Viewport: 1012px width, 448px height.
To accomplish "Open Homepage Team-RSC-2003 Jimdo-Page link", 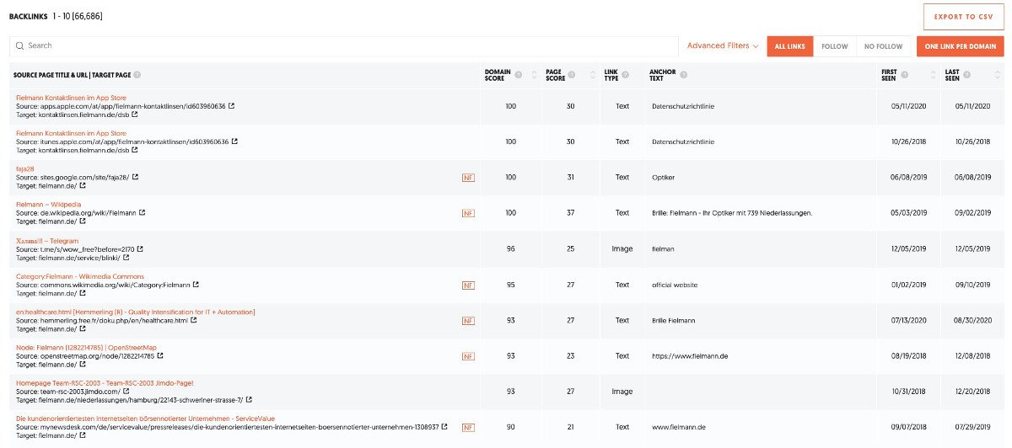I will click(x=105, y=383).
